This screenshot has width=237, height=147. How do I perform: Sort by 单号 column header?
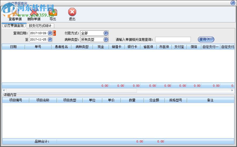click(x=38, y=47)
